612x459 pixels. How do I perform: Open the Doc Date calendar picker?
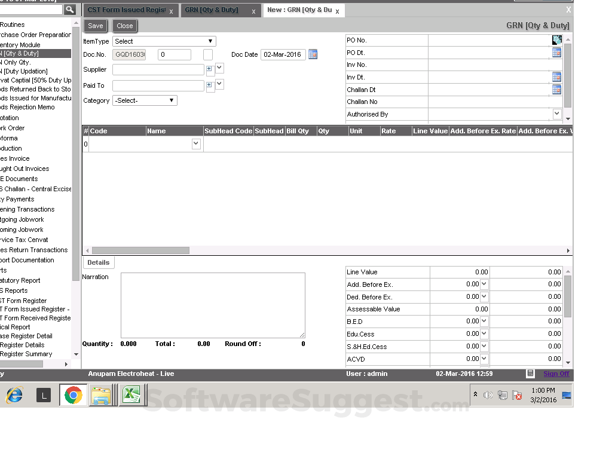(313, 54)
